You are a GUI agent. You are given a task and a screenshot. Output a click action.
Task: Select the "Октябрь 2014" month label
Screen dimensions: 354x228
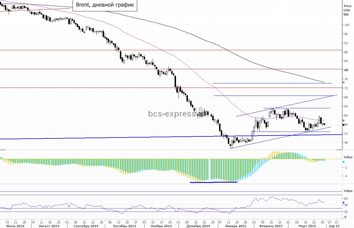[124, 226]
